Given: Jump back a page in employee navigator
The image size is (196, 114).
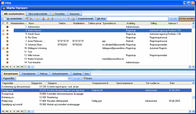Looking at the screenshot, I should tap(7, 67).
